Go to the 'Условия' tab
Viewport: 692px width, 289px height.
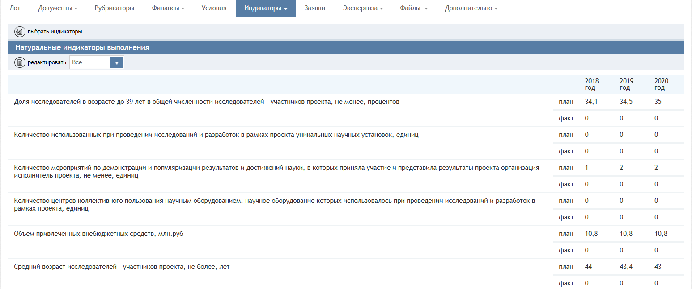tap(214, 8)
